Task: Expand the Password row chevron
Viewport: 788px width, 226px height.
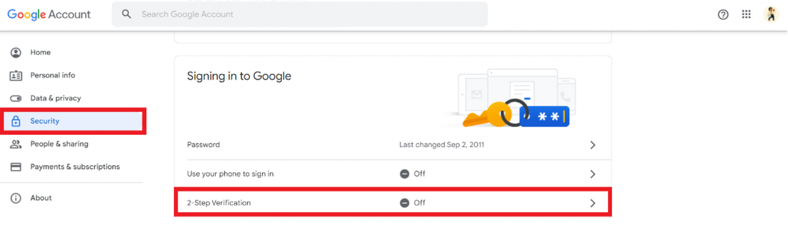Action: click(593, 145)
